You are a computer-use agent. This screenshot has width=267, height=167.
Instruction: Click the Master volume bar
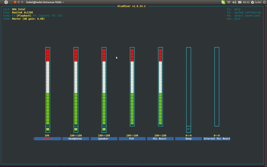click(x=48, y=87)
